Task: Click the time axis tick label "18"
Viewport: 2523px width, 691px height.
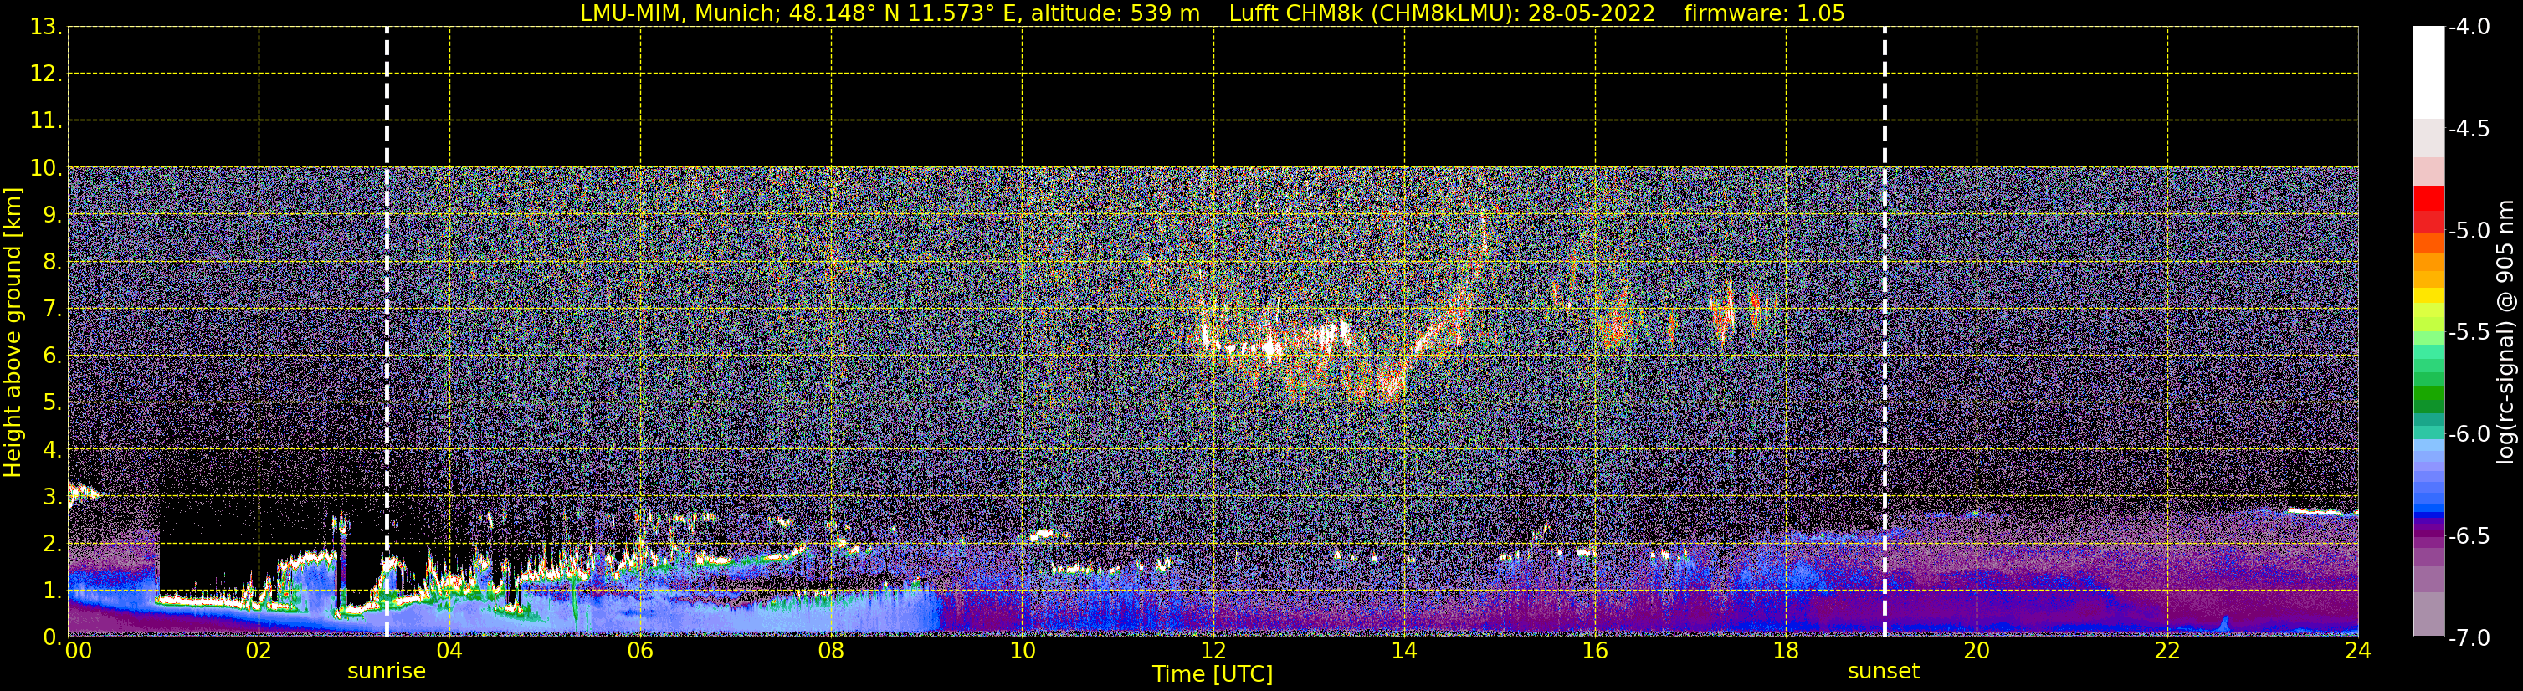Action: [x=1787, y=651]
